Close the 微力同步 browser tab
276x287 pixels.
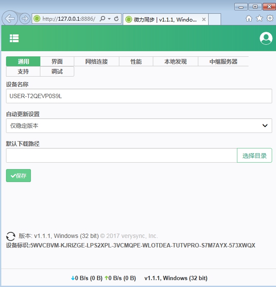click(x=204, y=19)
